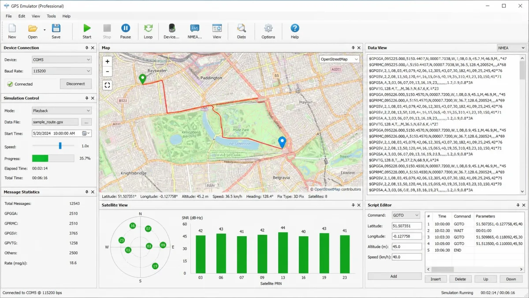Click the OpenStreetMap attribution link

click(x=327, y=189)
